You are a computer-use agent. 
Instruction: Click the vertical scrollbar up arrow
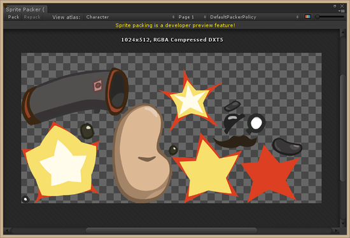coord(343,32)
